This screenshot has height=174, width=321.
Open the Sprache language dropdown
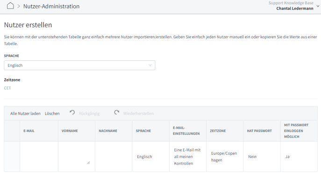click(79, 65)
